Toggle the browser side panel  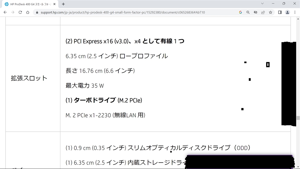(280, 12)
